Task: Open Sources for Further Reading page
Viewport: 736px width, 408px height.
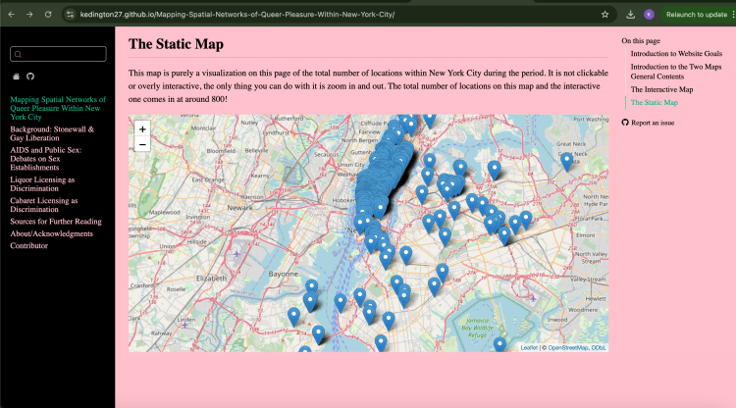Action: click(55, 222)
